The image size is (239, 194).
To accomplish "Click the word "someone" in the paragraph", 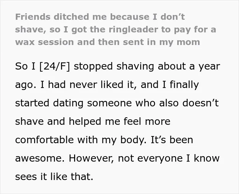I will pyautogui.click(x=109, y=103).
